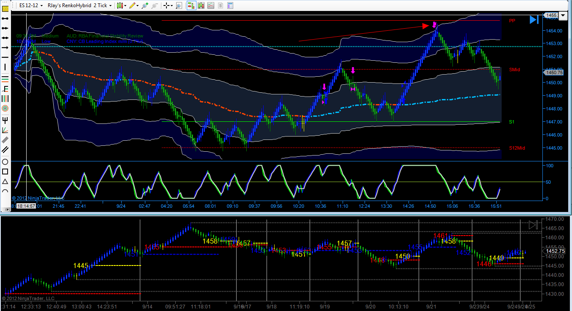Click the 100 label on indicator axis

coord(550,166)
